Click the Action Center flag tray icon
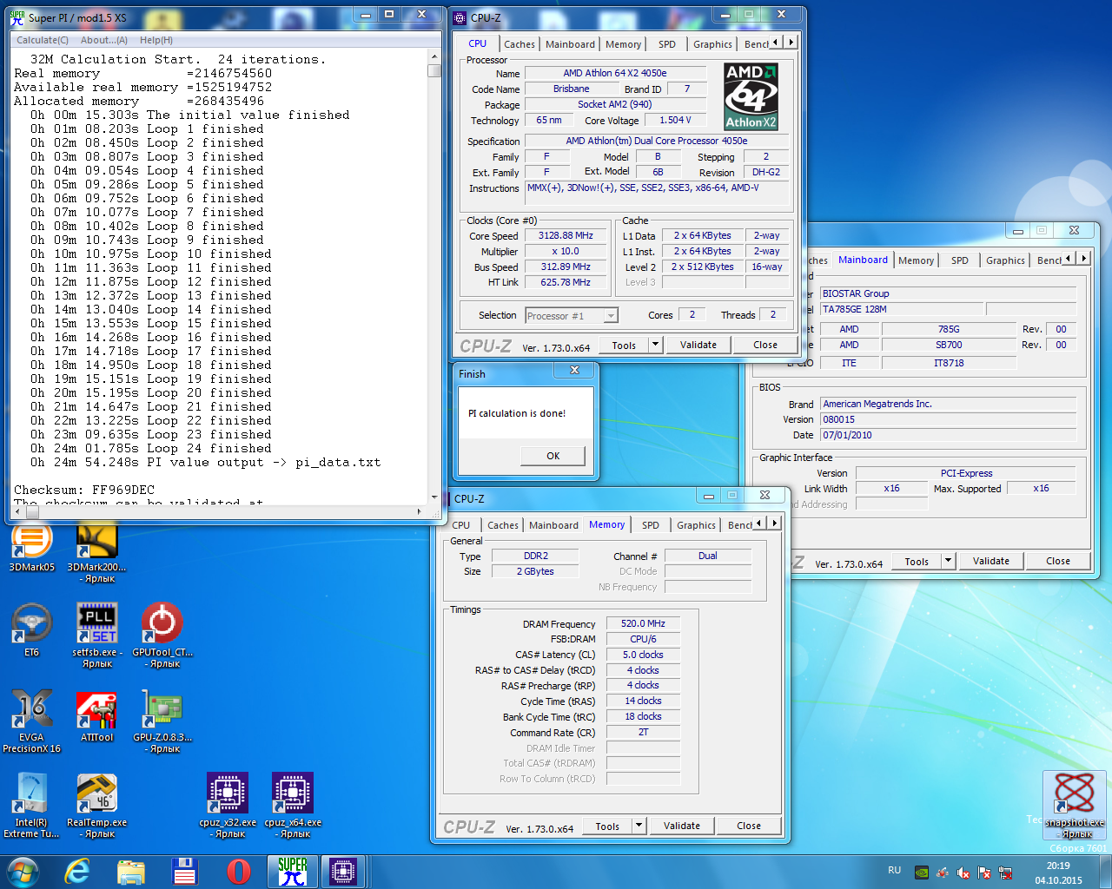Viewport: 1112px width, 889px height. (x=984, y=873)
